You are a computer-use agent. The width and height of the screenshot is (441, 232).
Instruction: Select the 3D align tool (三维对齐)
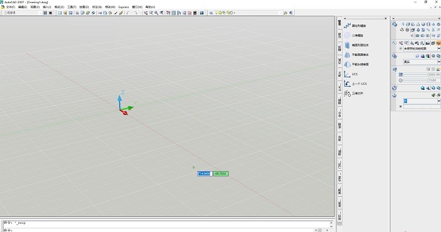(x=353, y=94)
